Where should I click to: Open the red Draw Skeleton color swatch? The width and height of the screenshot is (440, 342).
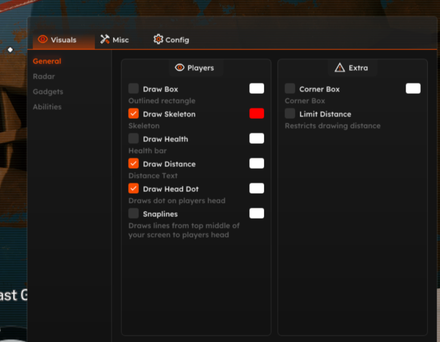tap(256, 114)
